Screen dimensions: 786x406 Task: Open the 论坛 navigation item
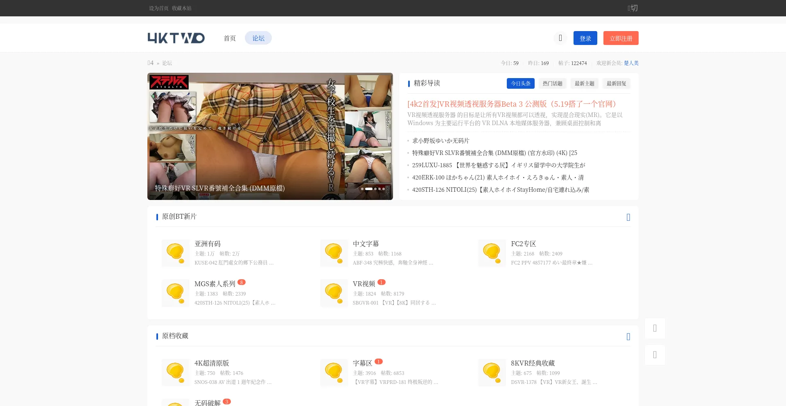(x=258, y=38)
